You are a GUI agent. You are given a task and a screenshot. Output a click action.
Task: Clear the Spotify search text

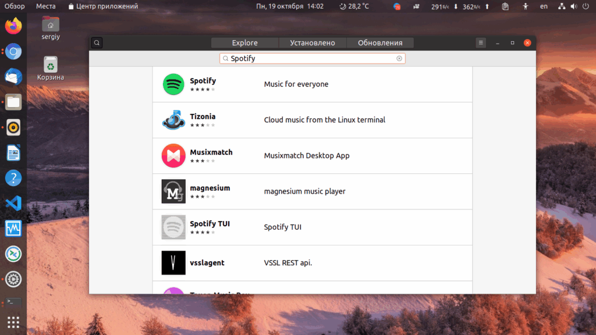[399, 59]
